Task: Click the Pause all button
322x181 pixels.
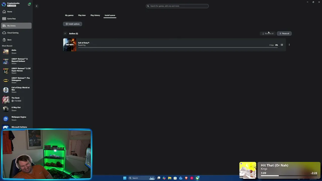Action: pyautogui.click(x=284, y=33)
